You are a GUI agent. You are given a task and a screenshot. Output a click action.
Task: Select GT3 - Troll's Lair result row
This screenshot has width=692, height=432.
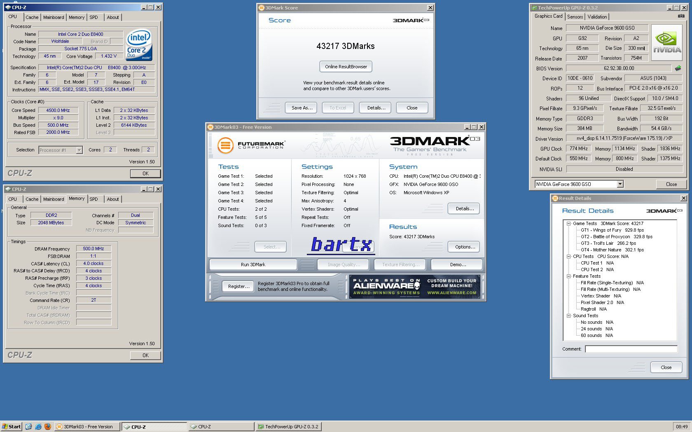pos(608,244)
